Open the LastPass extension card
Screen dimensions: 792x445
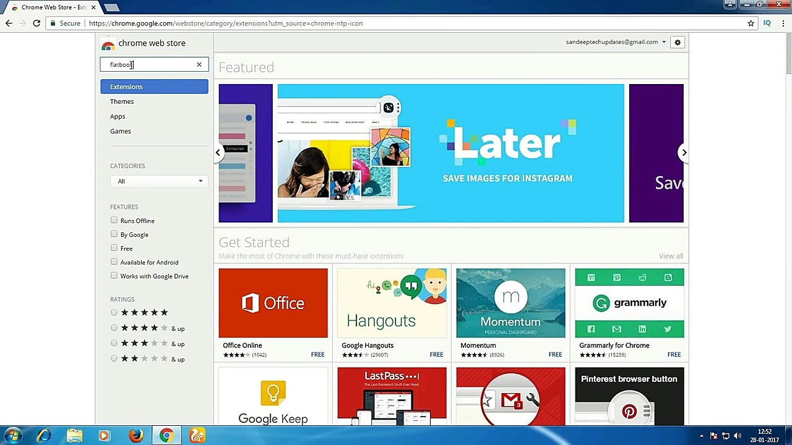(392, 396)
